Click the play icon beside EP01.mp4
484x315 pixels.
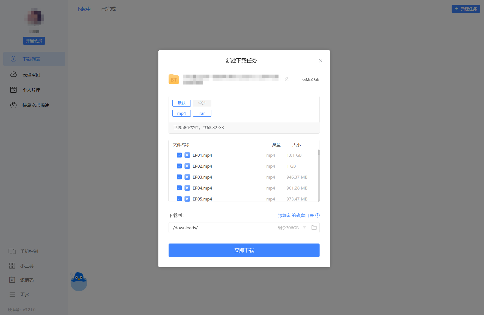click(187, 155)
